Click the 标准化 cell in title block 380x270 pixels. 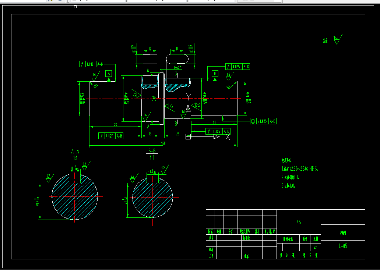click(247, 238)
